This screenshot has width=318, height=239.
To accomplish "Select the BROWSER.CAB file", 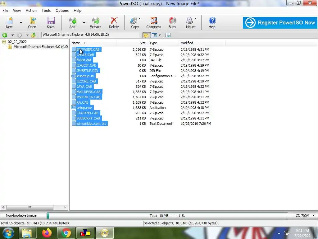I will (88, 49).
